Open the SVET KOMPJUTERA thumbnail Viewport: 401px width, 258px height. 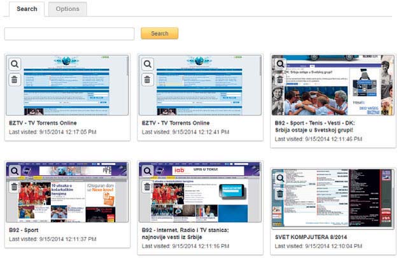333,199
